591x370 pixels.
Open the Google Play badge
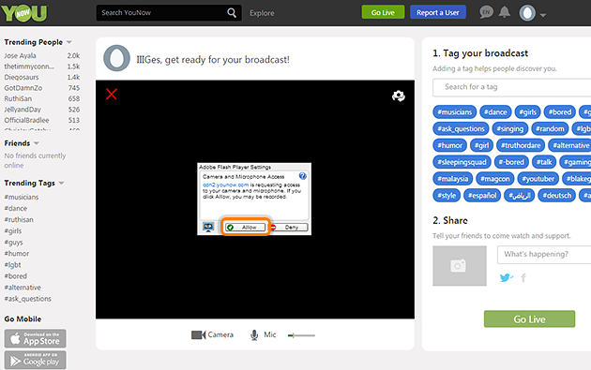pyautogui.click(x=36, y=360)
